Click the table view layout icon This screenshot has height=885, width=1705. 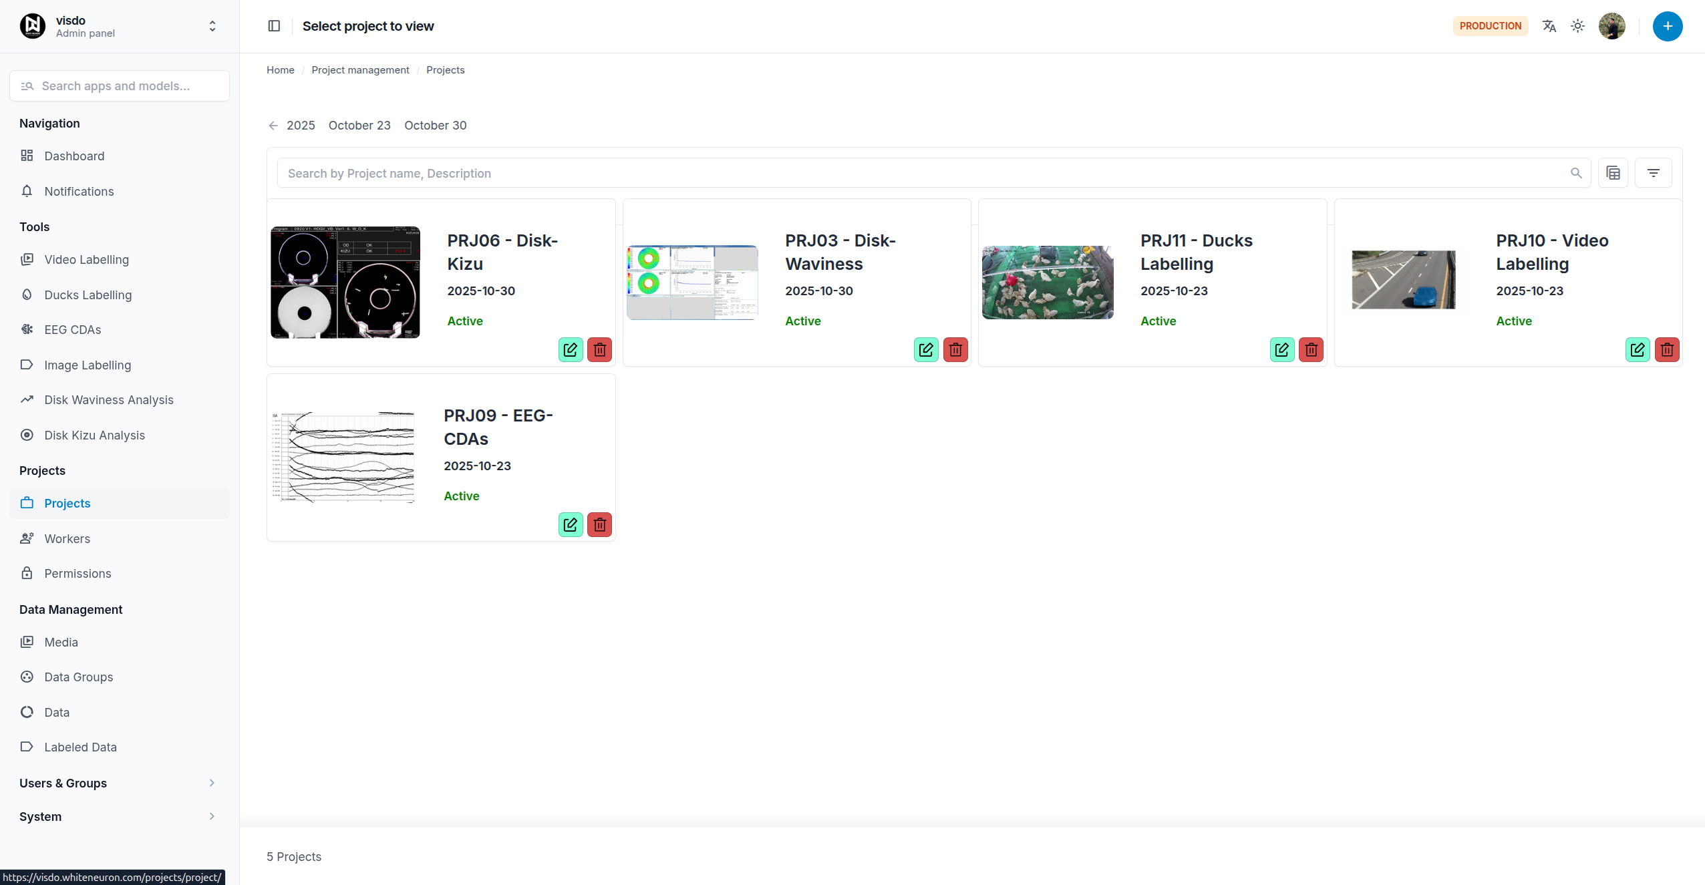point(1613,173)
